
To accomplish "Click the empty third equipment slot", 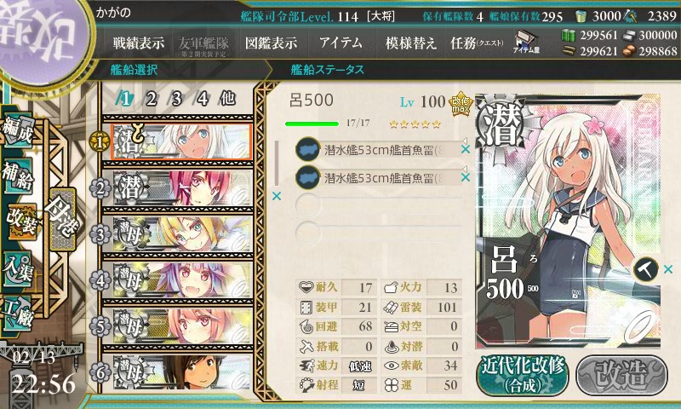I will (378, 204).
